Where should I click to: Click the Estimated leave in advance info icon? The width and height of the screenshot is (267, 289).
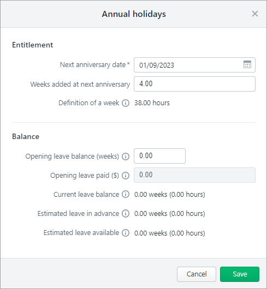[126, 213]
